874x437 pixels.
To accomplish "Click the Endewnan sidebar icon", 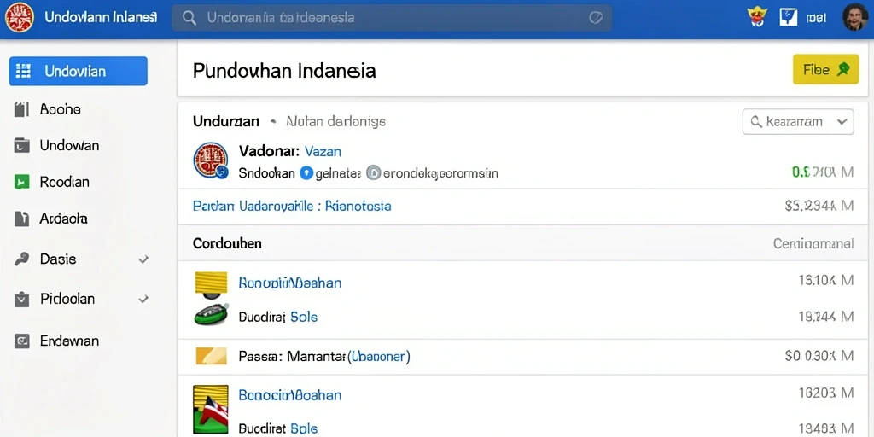I will point(21,341).
